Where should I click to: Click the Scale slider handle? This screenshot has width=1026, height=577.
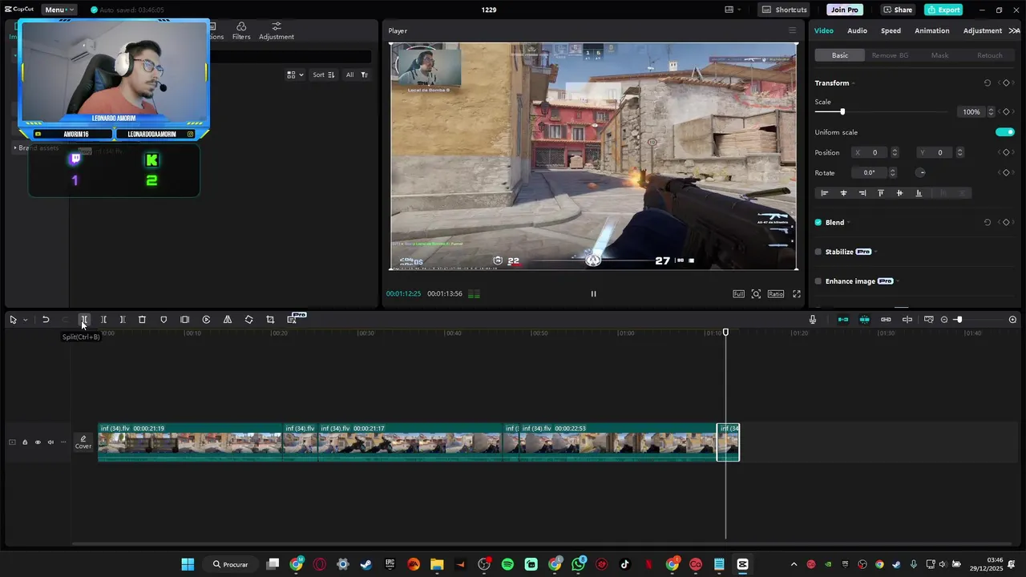tap(842, 112)
